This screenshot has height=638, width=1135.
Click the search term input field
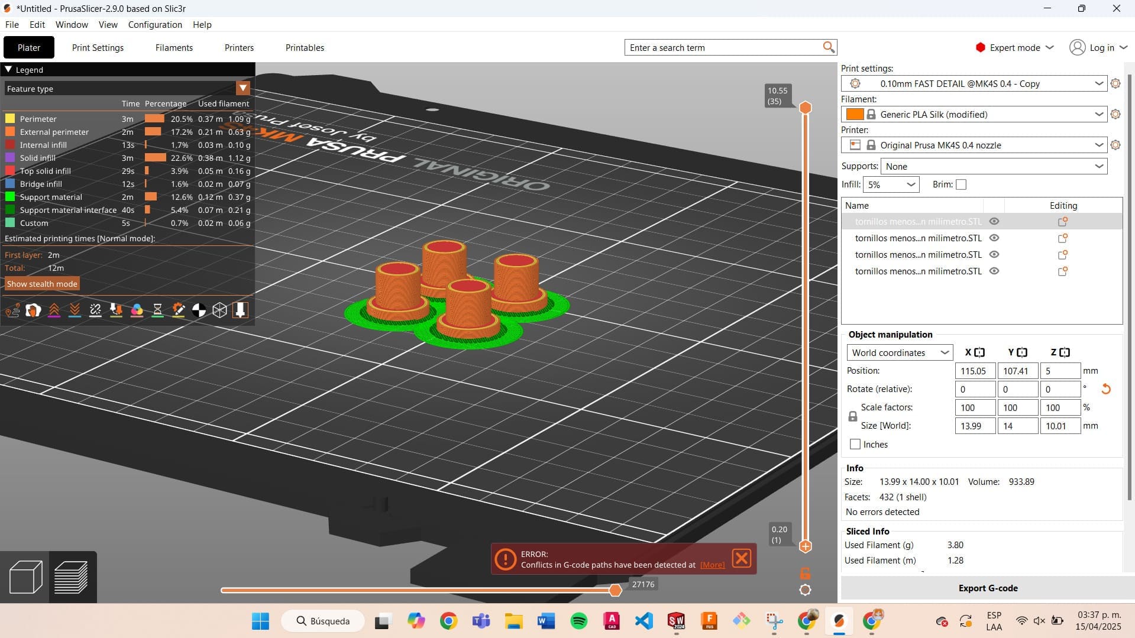tap(724, 47)
